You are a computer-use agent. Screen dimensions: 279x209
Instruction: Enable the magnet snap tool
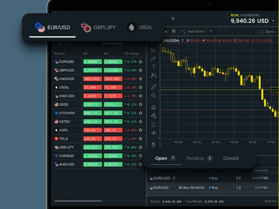[x=153, y=107]
